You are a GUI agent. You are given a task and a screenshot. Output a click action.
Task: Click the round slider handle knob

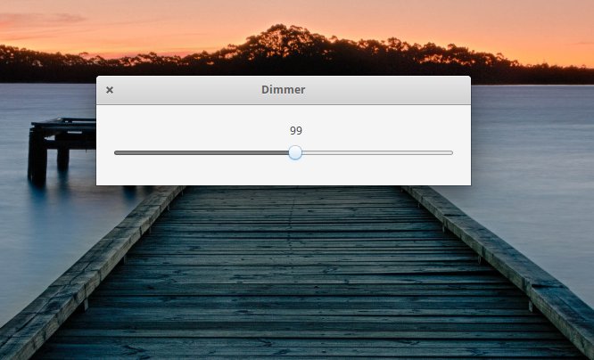[x=295, y=152]
